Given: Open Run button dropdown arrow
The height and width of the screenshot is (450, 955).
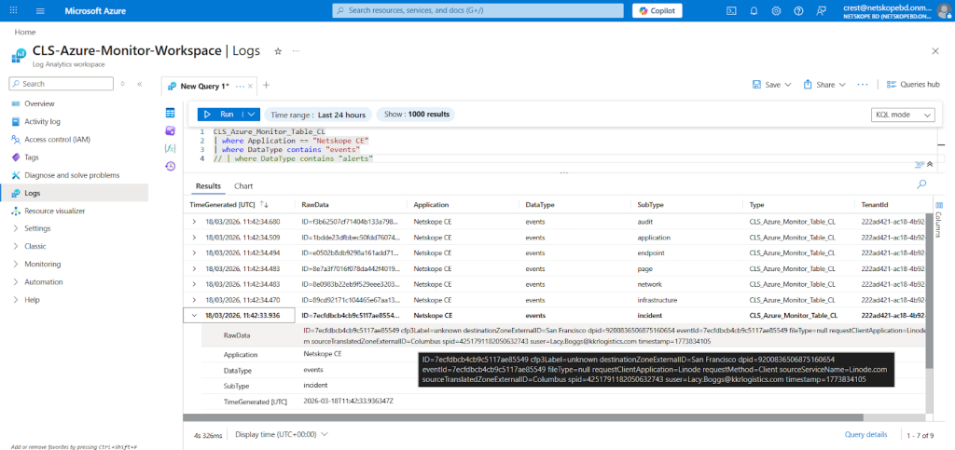Looking at the screenshot, I should pos(252,115).
